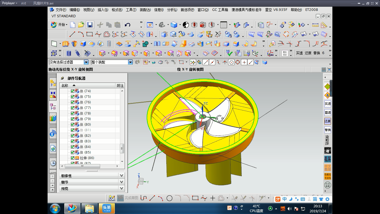380x214 pixels.
Task: Open the History clock side tab
Action: pos(53,163)
